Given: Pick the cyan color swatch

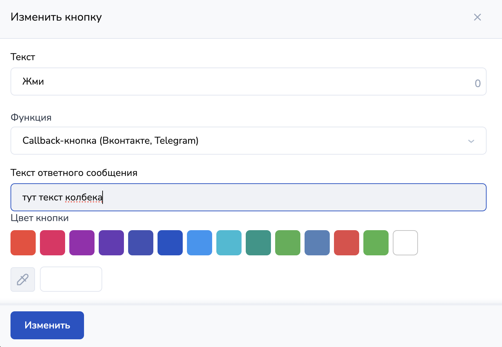Looking at the screenshot, I should tap(229, 243).
